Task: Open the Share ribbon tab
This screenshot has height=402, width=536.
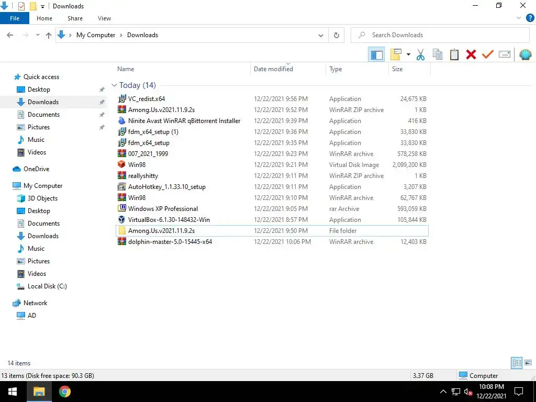Action: 75,18
